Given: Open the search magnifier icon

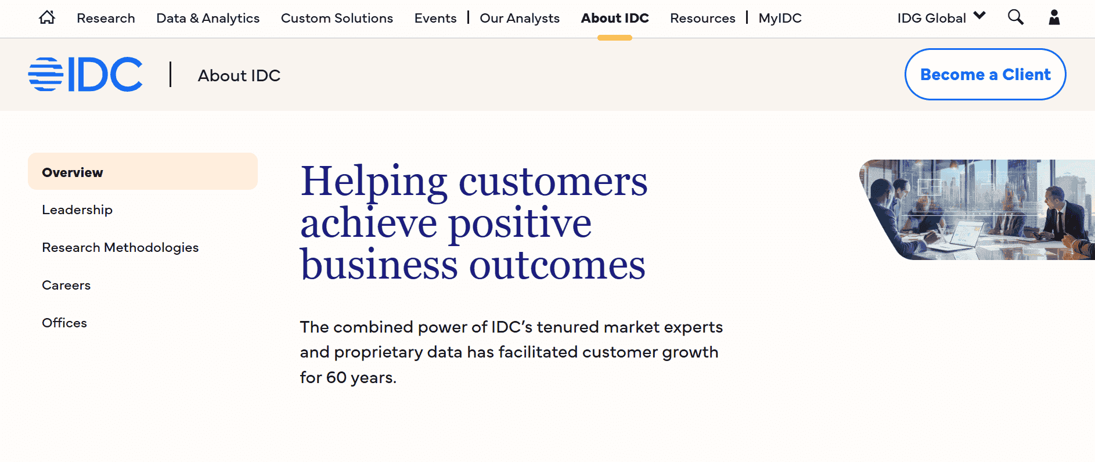Looking at the screenshot, I should coord(1015,17).
